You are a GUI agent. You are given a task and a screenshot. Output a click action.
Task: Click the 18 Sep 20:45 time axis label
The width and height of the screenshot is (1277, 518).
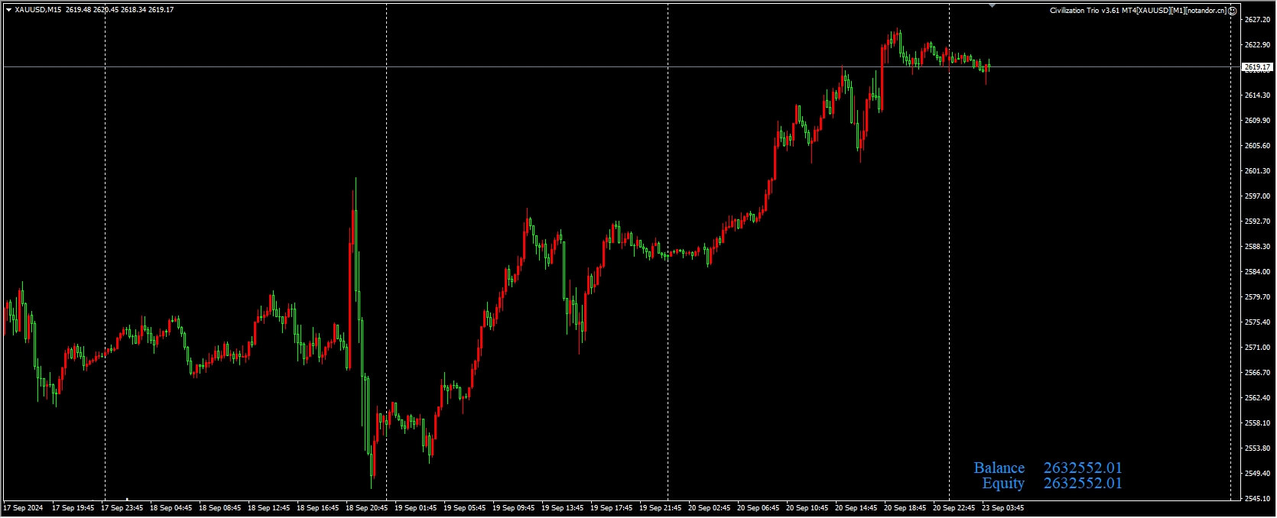click(367, 507)
